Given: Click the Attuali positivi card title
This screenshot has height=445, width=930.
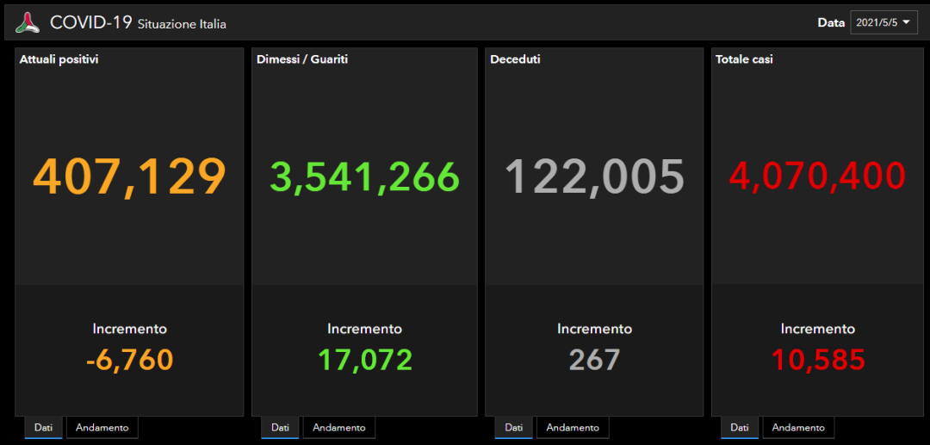Looking at the screenshot, I should click(x=59, y=59).
